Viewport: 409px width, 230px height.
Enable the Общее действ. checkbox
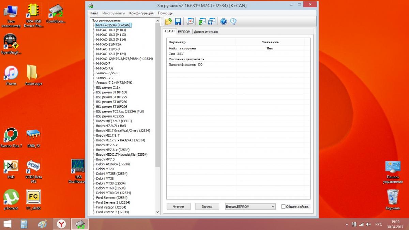[284, 206]
